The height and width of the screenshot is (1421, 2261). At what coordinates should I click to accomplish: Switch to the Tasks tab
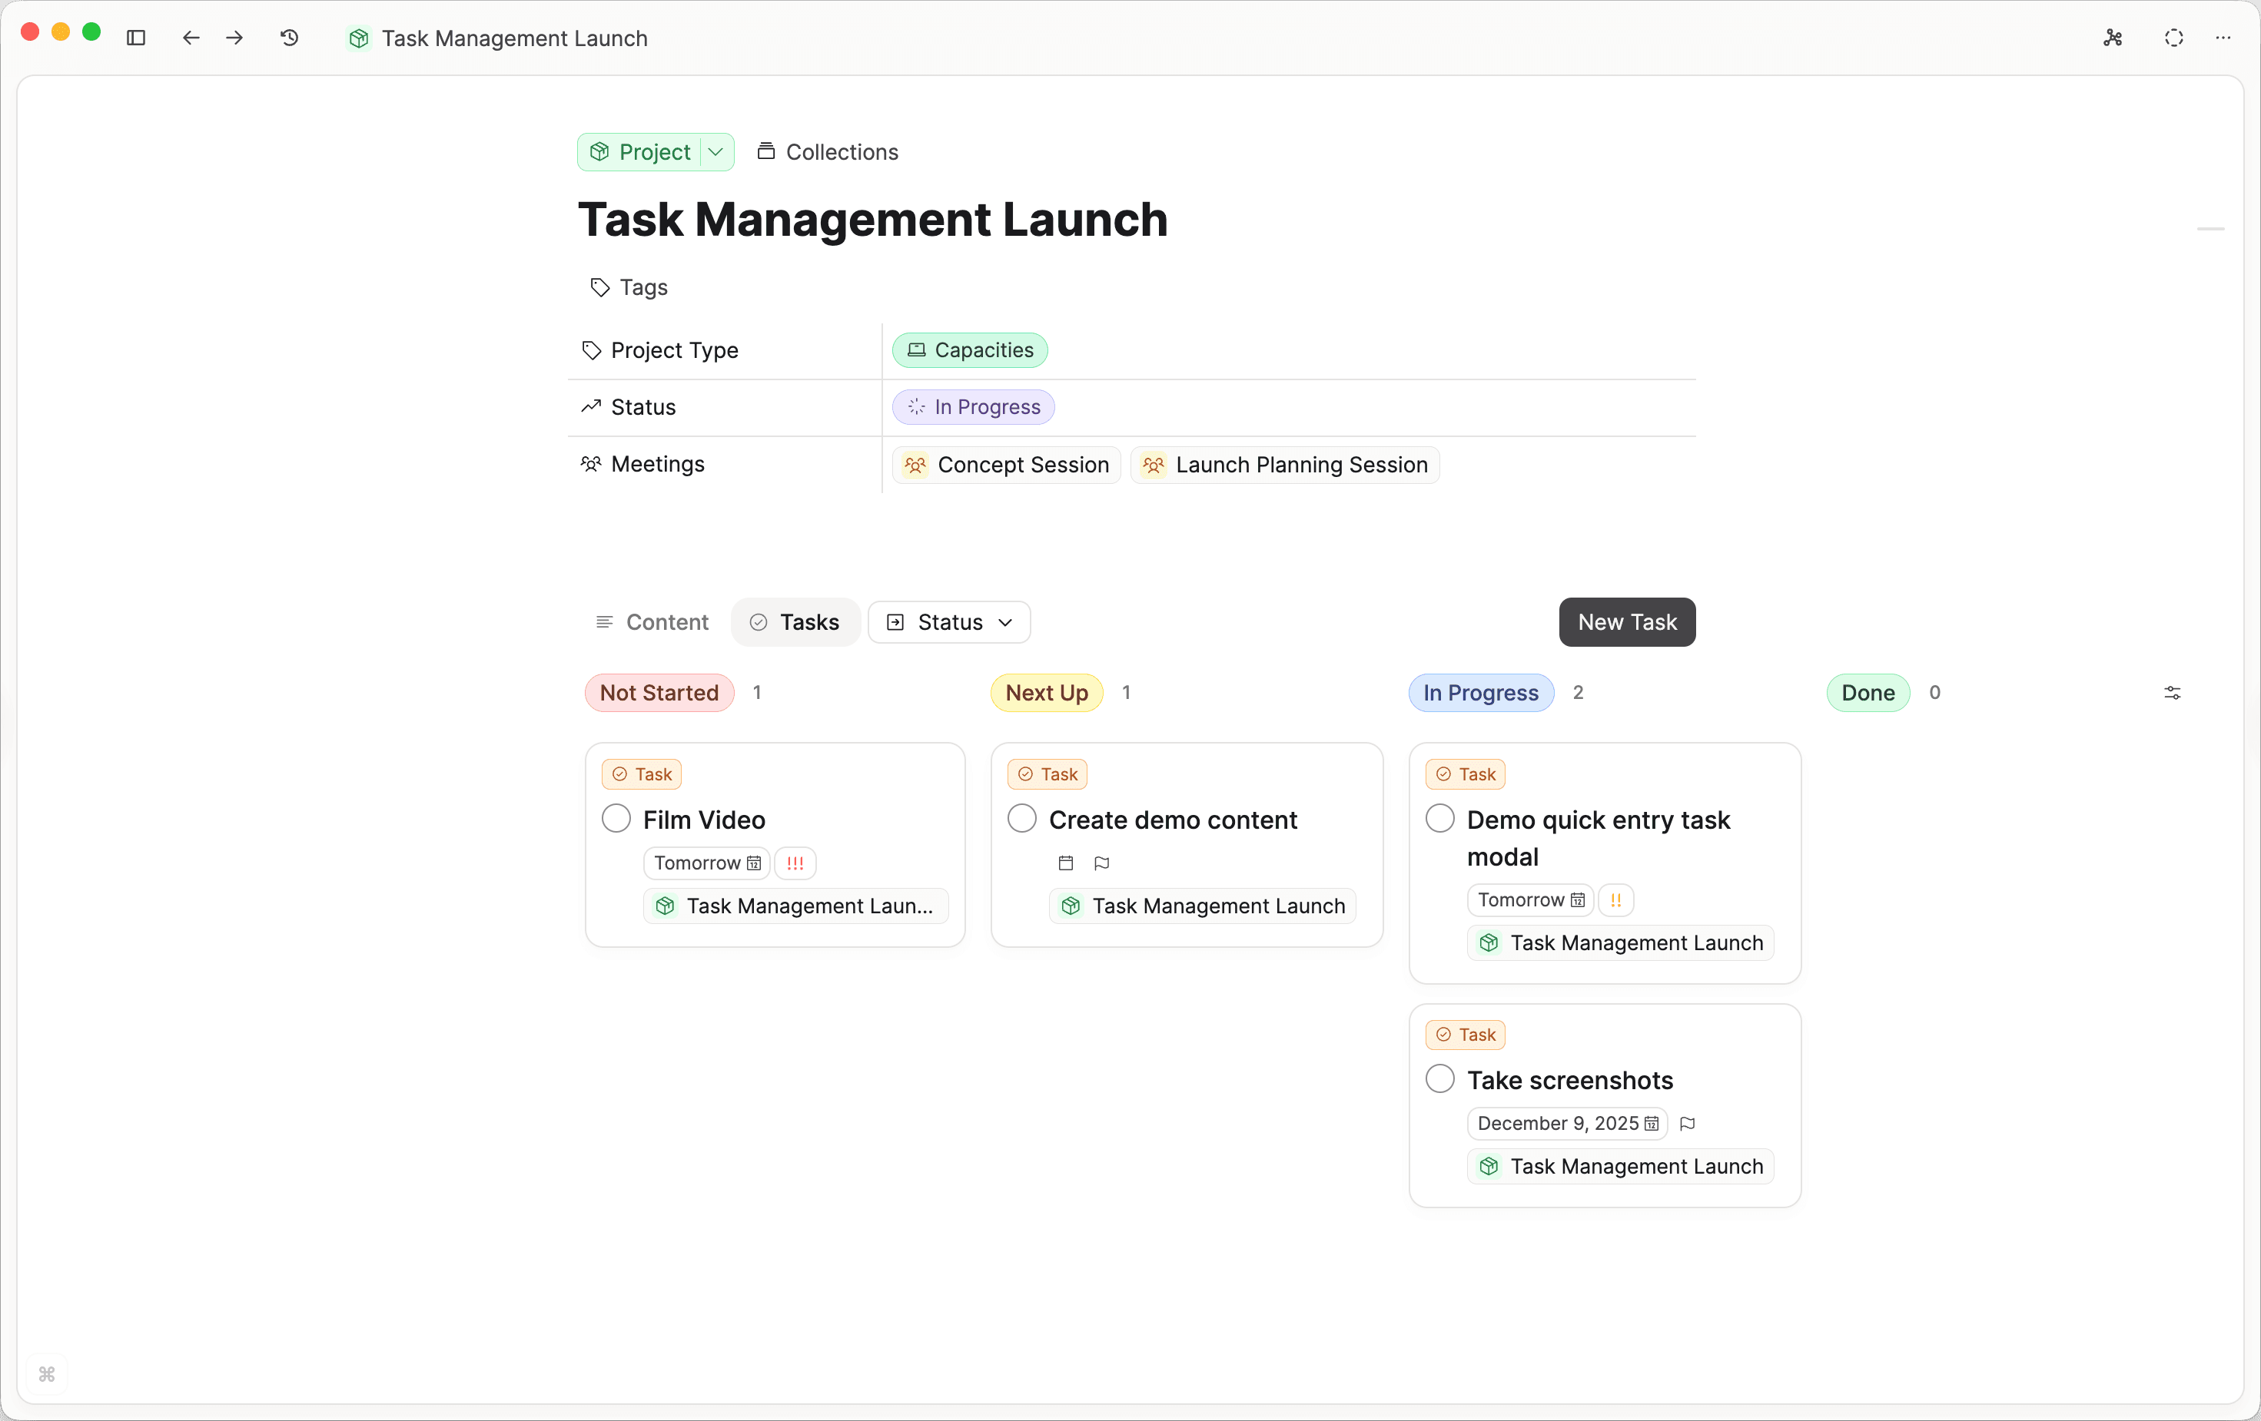[x=795, y=621]
